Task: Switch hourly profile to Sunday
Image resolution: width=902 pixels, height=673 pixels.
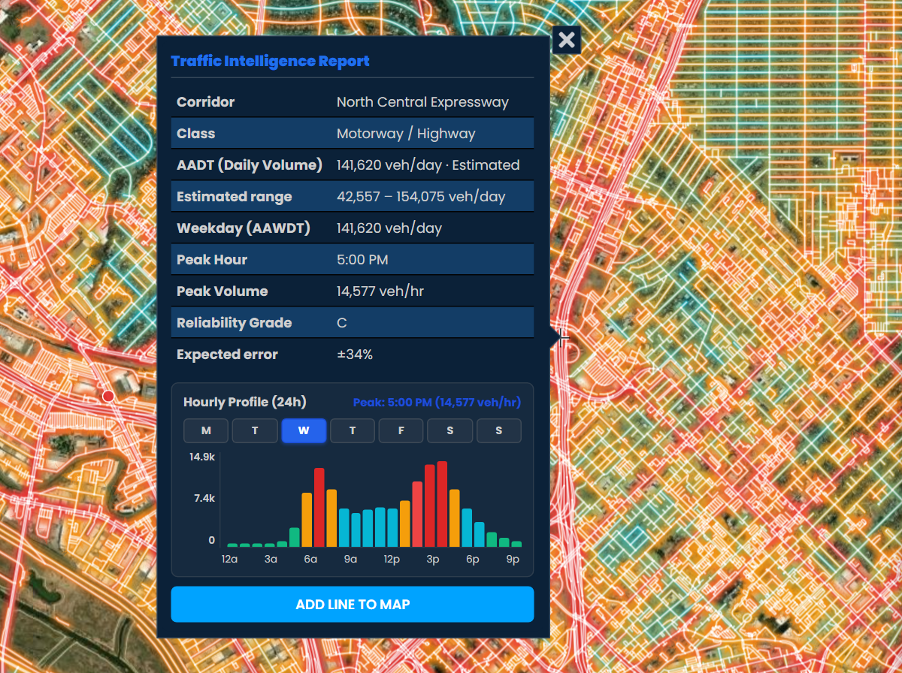Action: 498,430
